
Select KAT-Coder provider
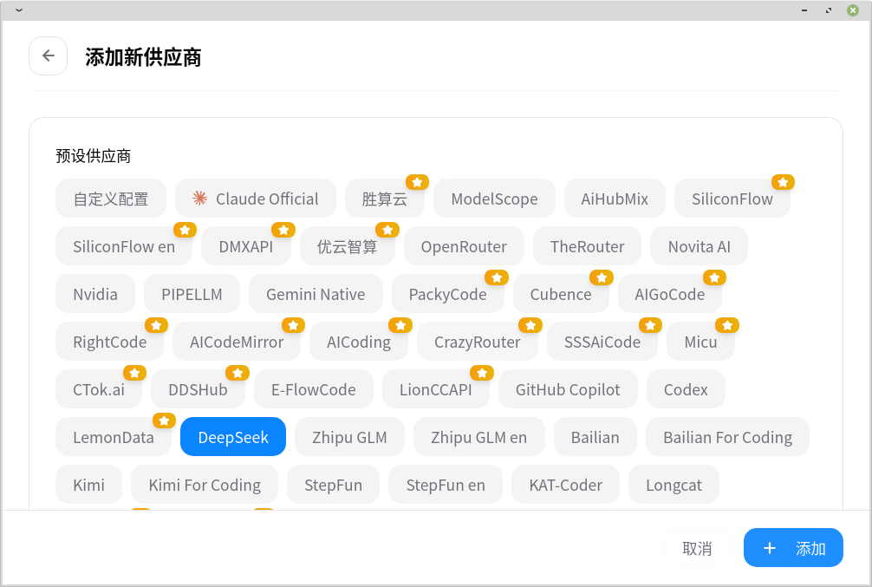coord(565,485)
